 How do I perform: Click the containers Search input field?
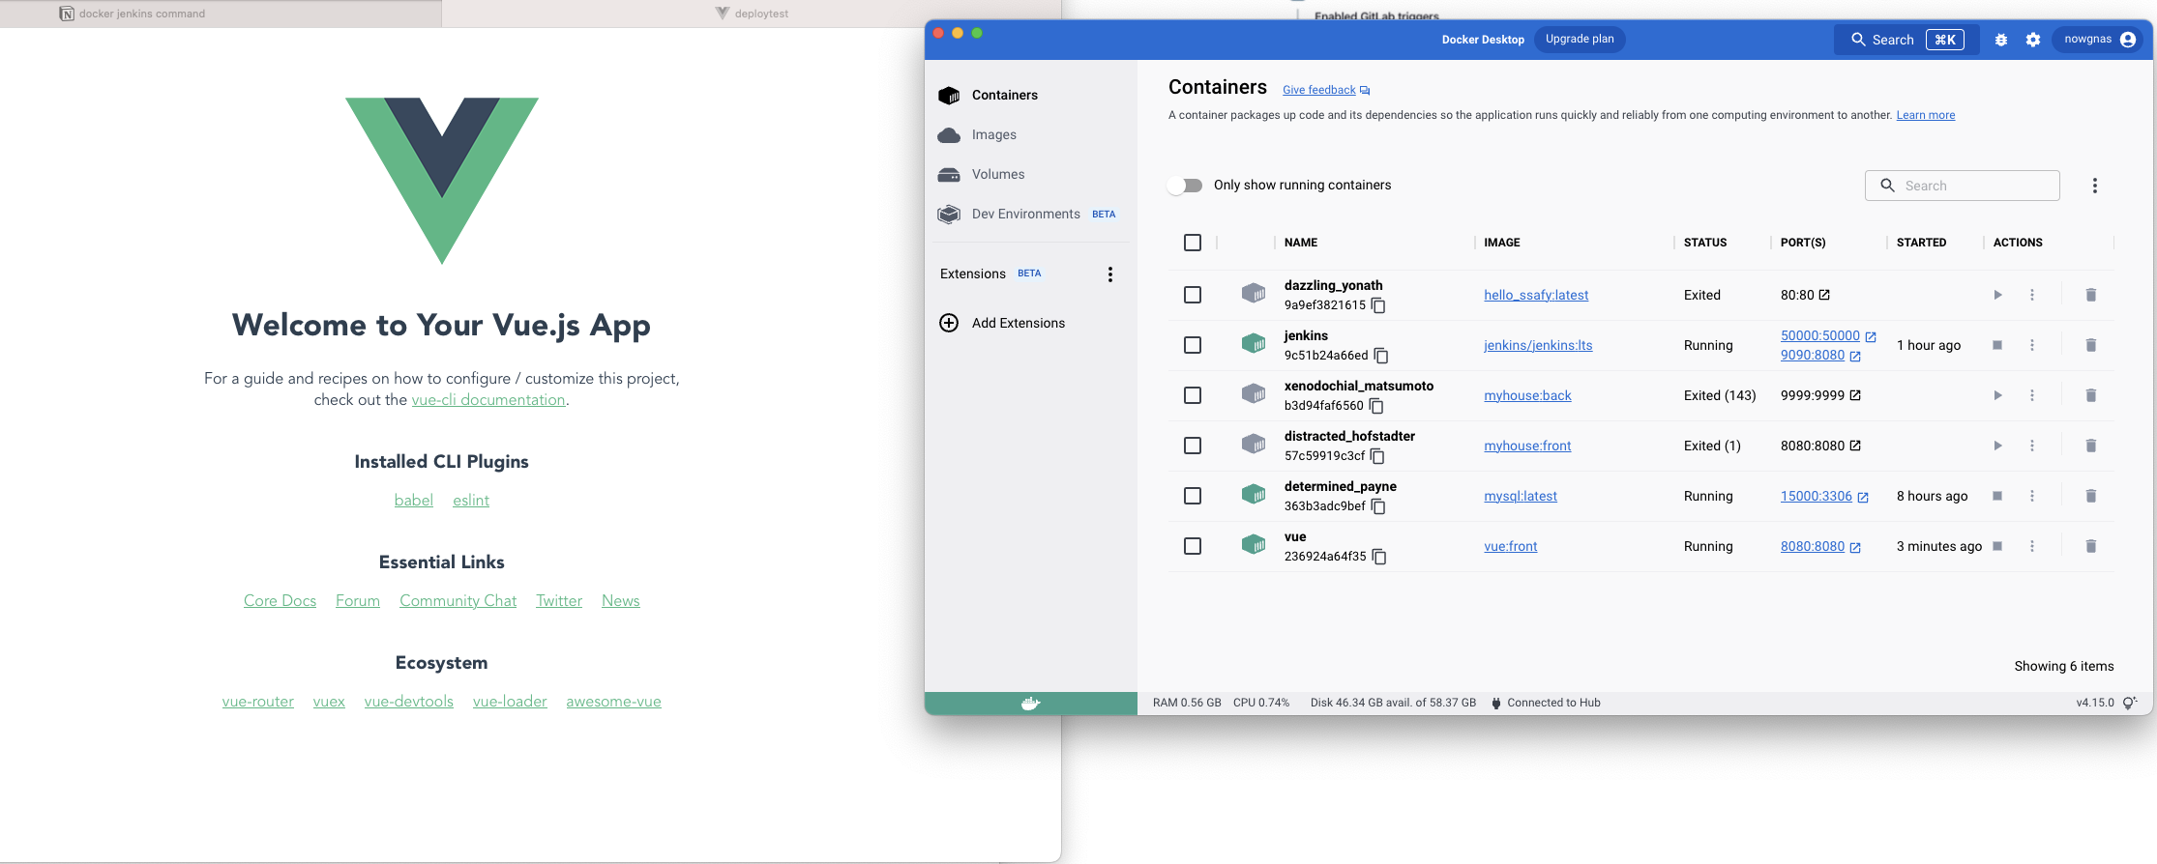pos(1973,186)
